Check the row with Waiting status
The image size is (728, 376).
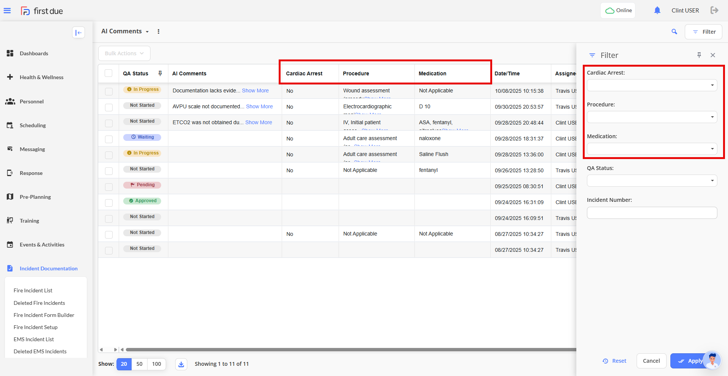(109, 139)
